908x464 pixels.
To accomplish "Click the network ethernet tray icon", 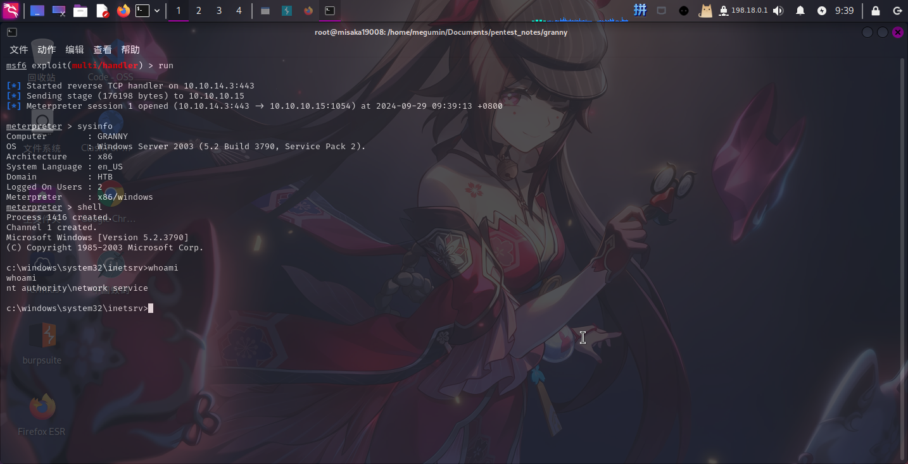I will 662,11.
